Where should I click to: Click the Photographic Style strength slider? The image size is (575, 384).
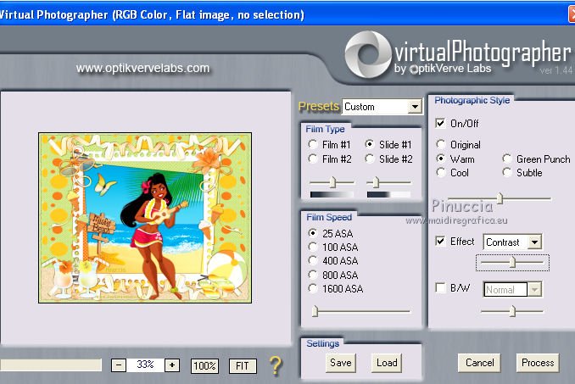[x=500, y=198]
